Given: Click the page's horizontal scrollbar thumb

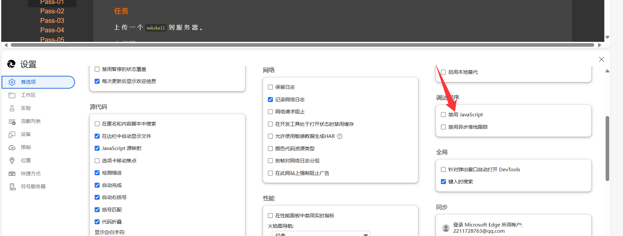Looking at the screenshot, I should pos(302,45).
